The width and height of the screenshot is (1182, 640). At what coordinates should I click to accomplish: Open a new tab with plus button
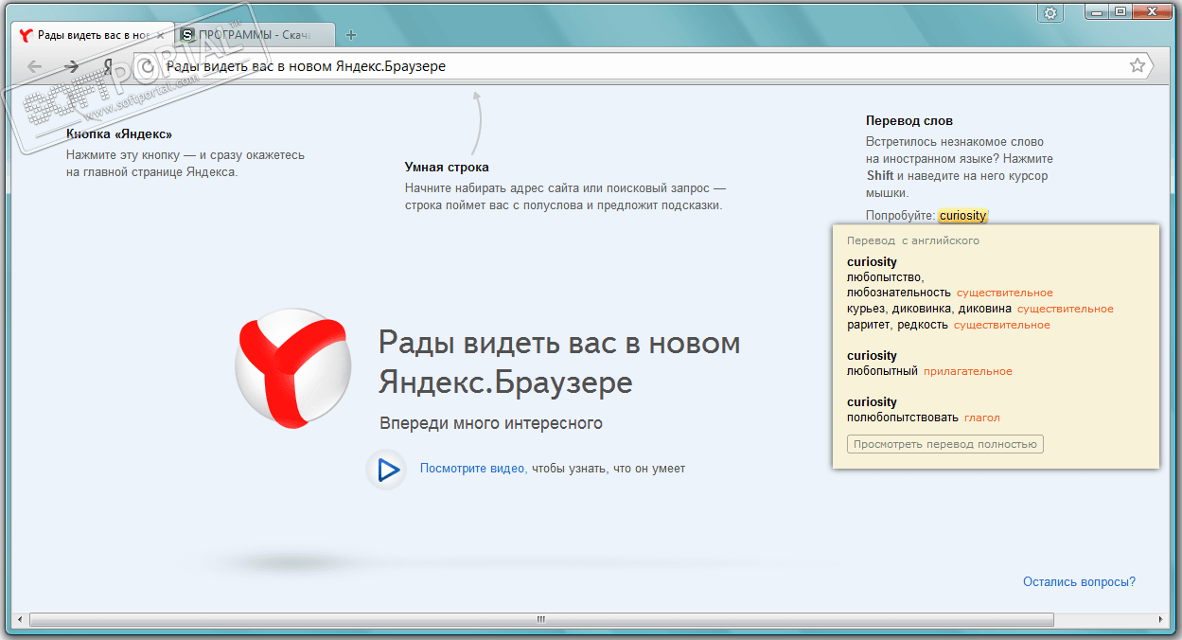351,35
